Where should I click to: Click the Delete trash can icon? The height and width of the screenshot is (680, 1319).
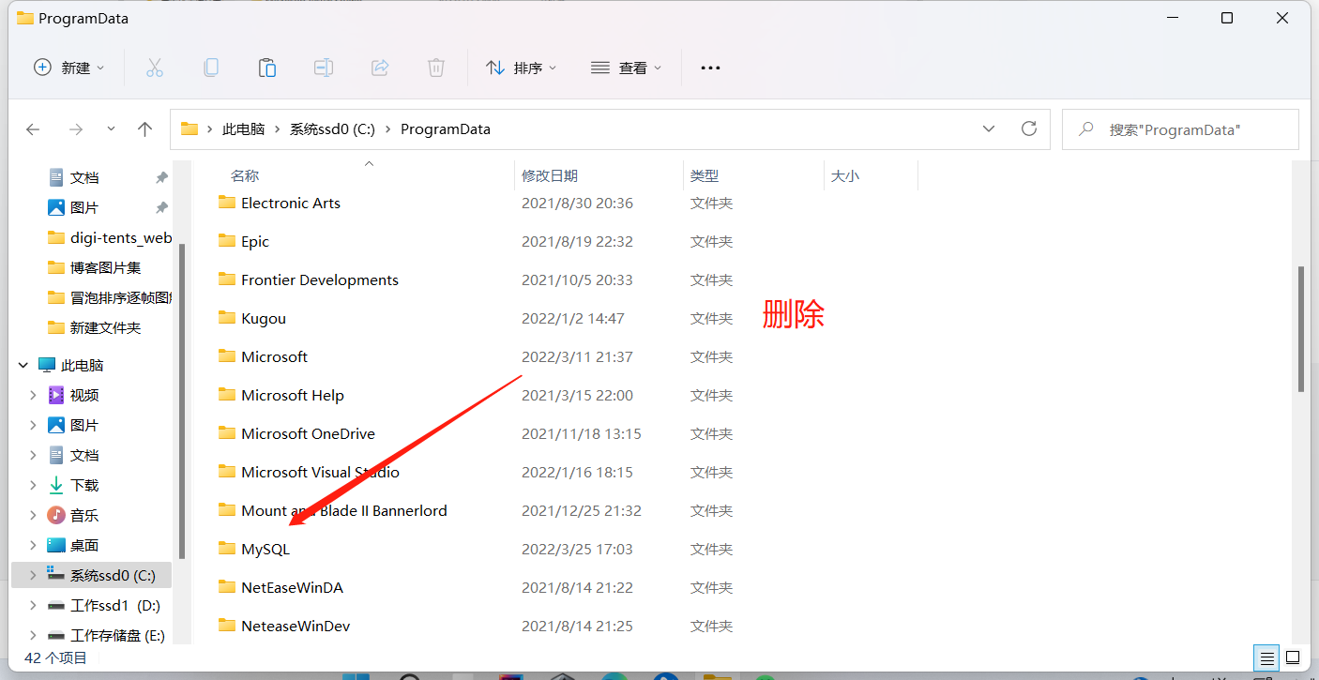[x=436, y=68]
